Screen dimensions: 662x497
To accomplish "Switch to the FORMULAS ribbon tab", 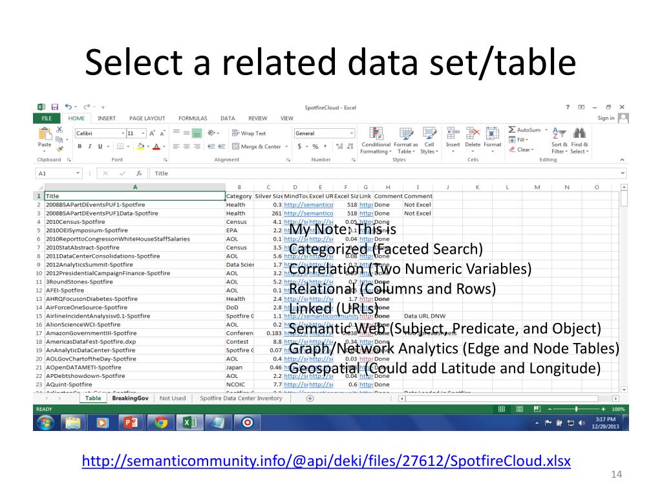I will (x=193, y=118).
